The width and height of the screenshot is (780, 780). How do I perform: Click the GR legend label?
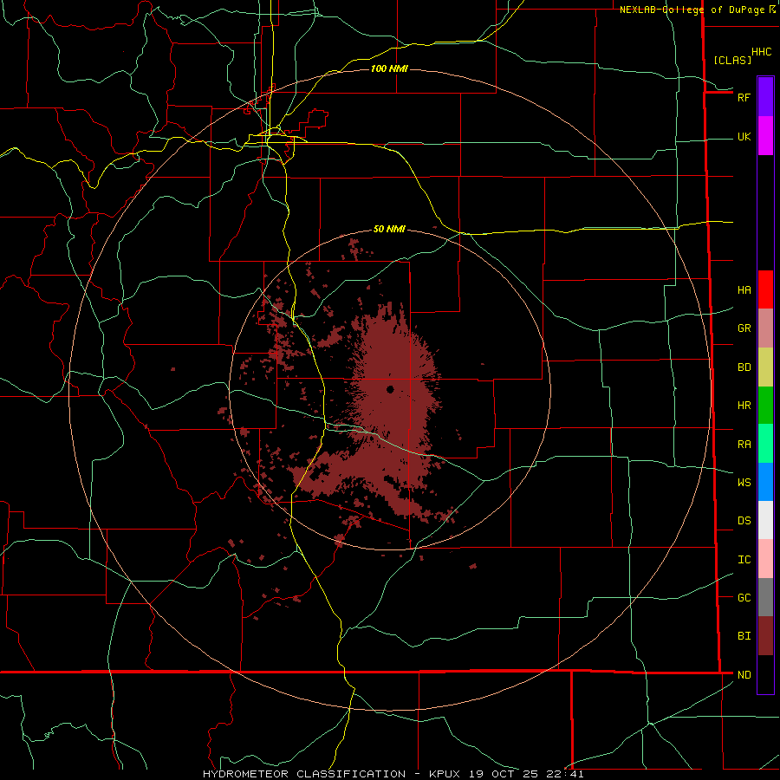pos(744,328)
